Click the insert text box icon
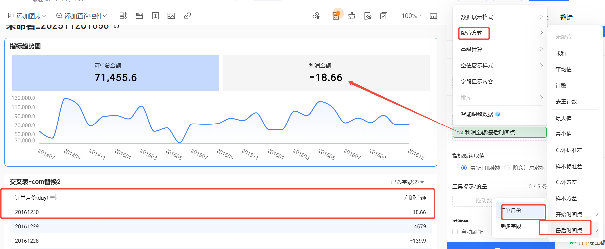Image resolution: width=605 pixels, height=249 pixels. pyautogui.click(x=155, y=16)
